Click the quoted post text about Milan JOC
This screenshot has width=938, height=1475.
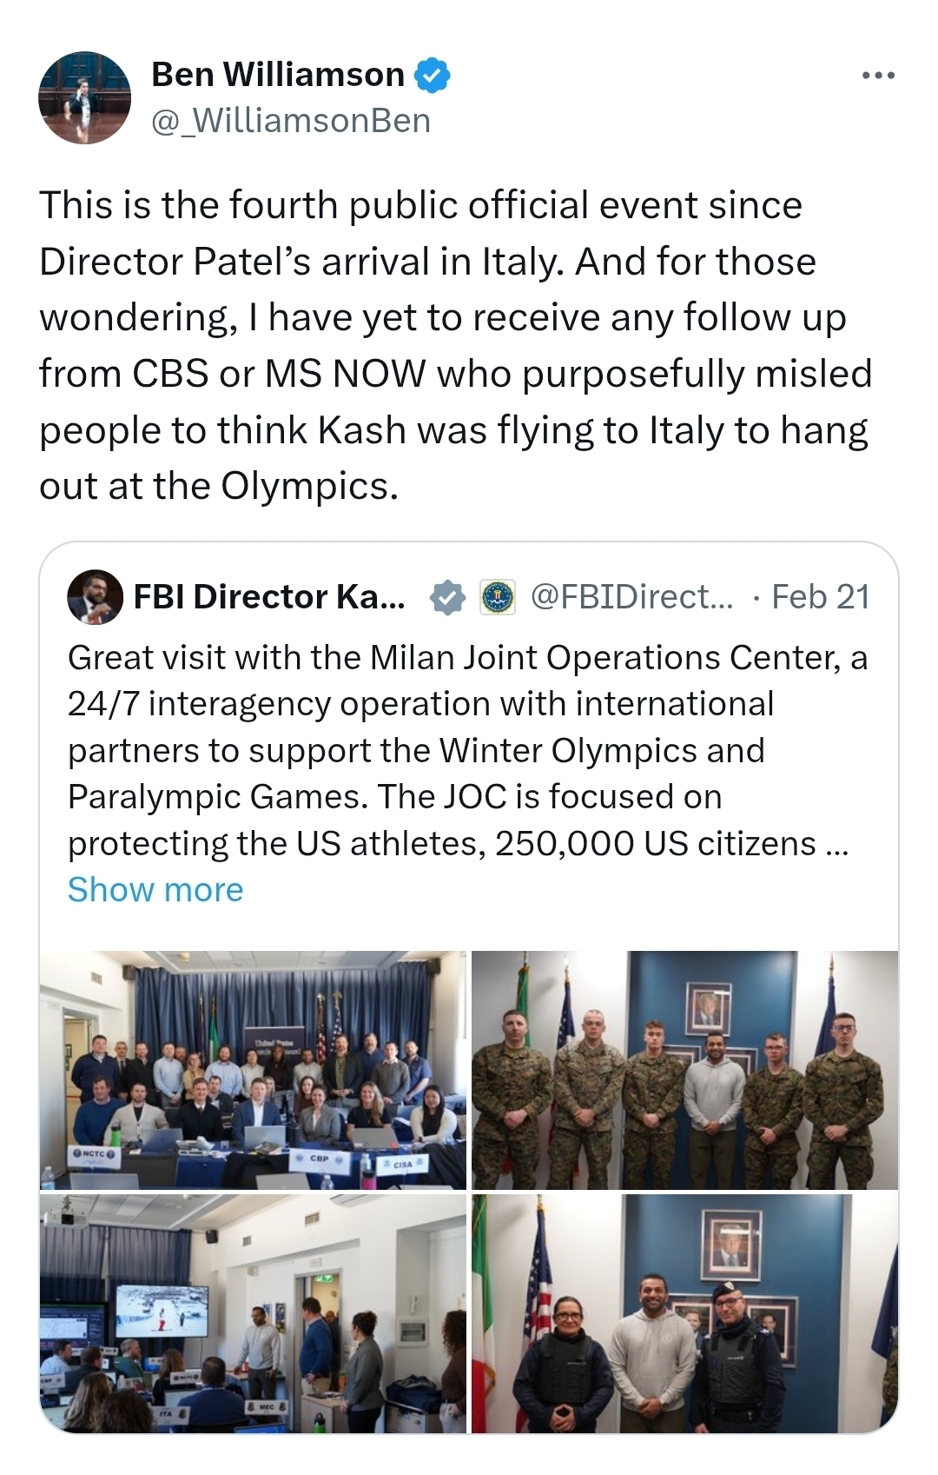[467, 749]
